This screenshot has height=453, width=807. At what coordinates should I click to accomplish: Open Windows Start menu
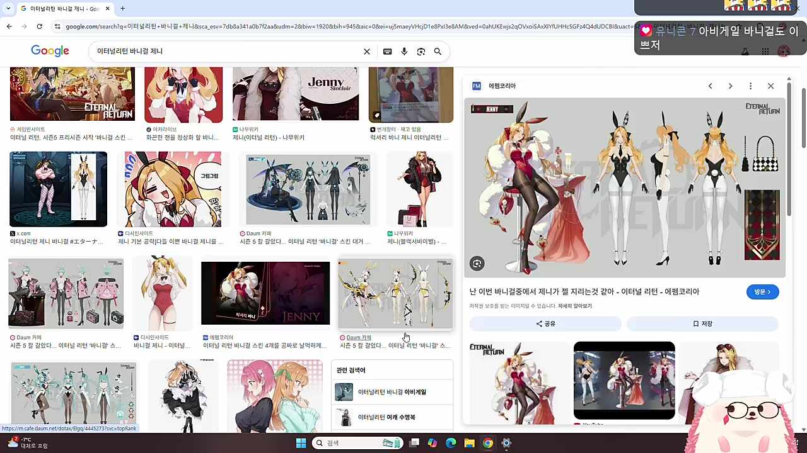tap(301, 443)
